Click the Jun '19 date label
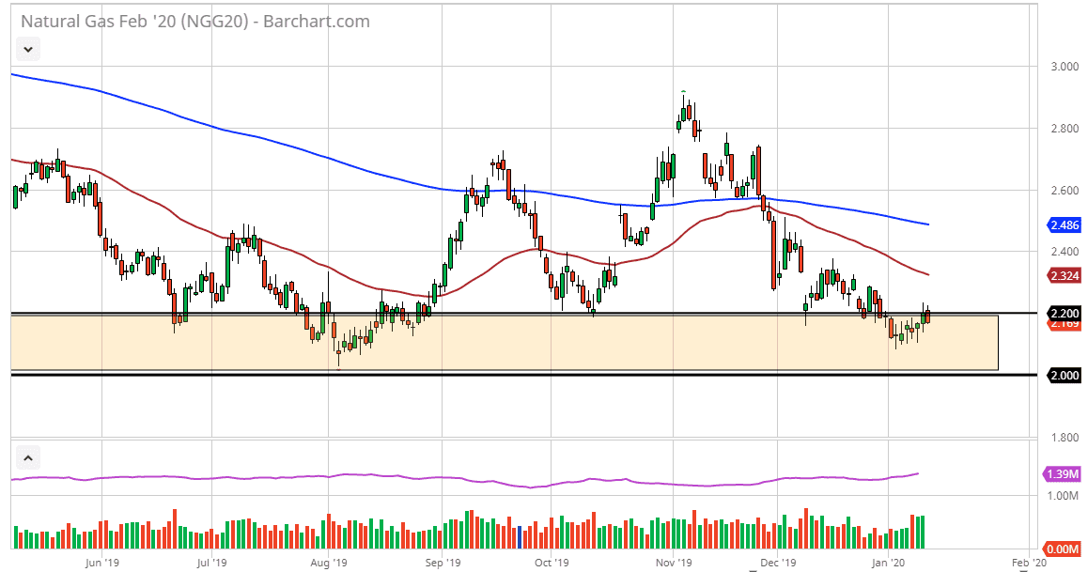1088x572 pixels. coord(101,564)
